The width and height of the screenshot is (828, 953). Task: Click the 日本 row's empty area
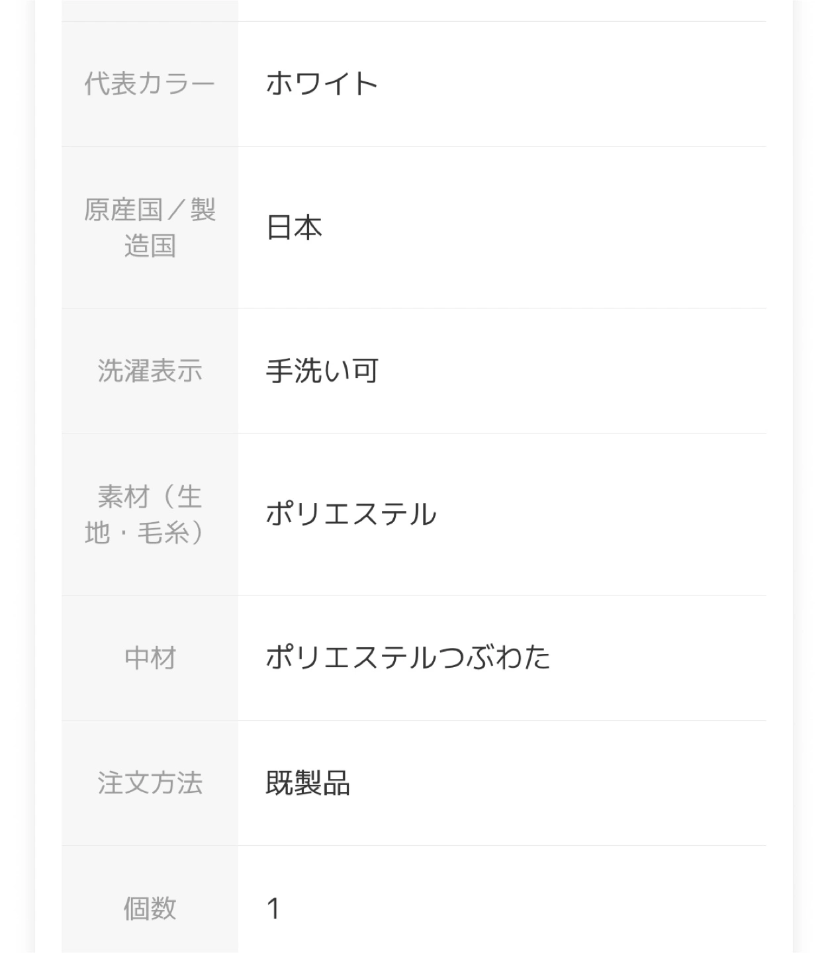point(544,228)
